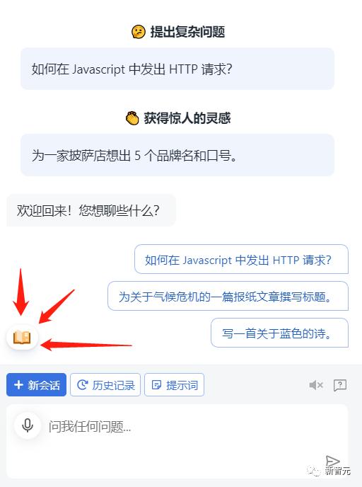Click the 欢迎回来 welcome message bubble
Image resolution: width=362 pixels, height=487 pixels.
point(91,210)
